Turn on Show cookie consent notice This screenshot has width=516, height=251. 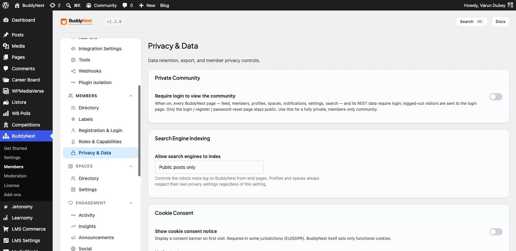click(x=496, y=232)
